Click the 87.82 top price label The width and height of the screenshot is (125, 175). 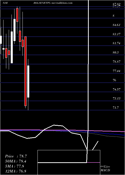116,4
